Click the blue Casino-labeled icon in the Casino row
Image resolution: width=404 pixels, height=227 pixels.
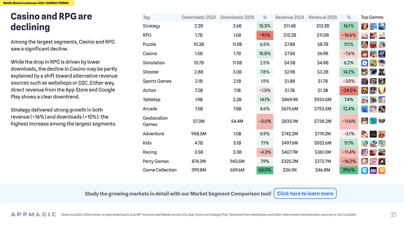[382, 54]
